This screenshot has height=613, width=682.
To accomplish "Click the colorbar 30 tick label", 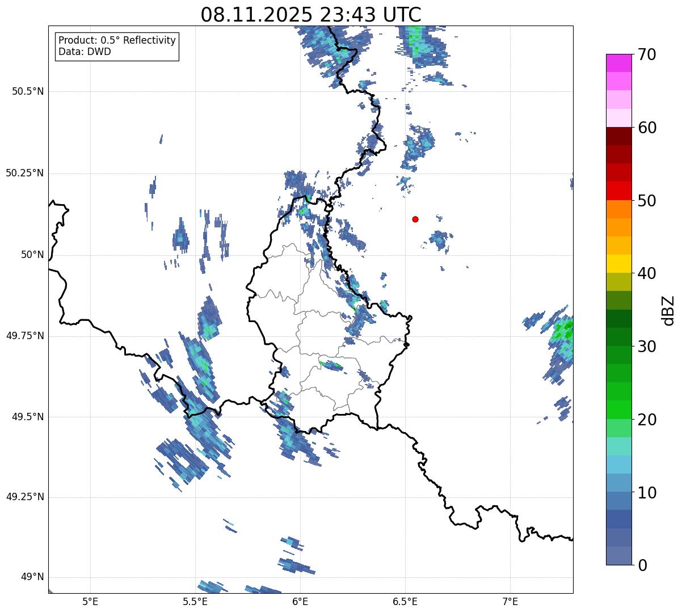I will (647, 346).
